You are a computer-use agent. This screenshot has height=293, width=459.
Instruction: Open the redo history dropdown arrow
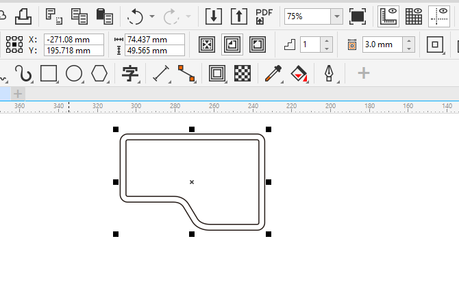(188, 16)
